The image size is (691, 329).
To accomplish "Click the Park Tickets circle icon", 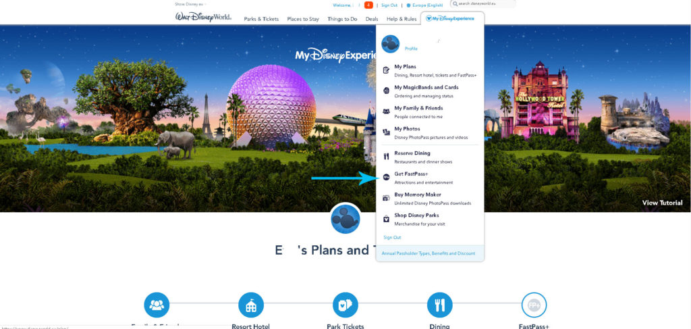I will click(345, 305).
